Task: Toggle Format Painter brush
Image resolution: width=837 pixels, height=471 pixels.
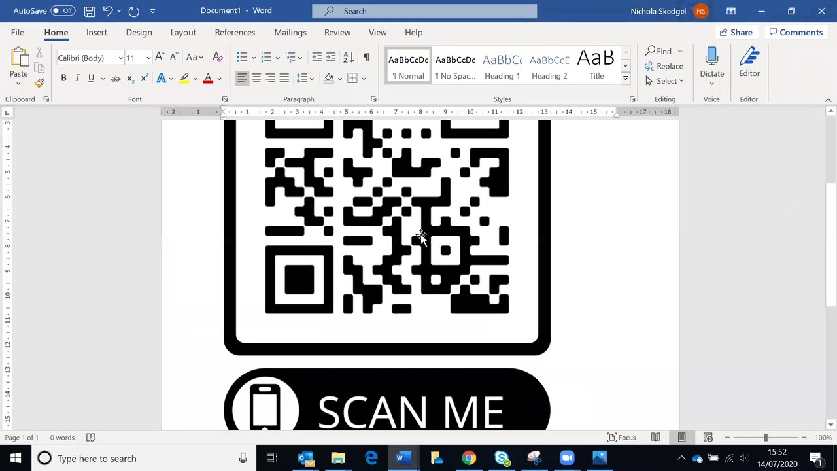Action: pyautogui.click(x=39, y=83)
